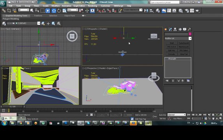Image resolution: width=223 pixels, height=140 pixels.
Task: Toggle the Spinner Snap button
Action: coord(114,10)
